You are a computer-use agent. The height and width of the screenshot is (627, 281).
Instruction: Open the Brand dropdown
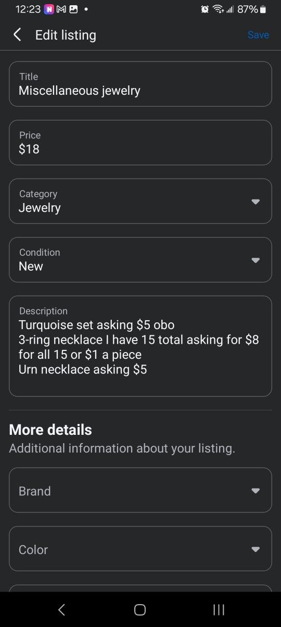click(140, 490)
